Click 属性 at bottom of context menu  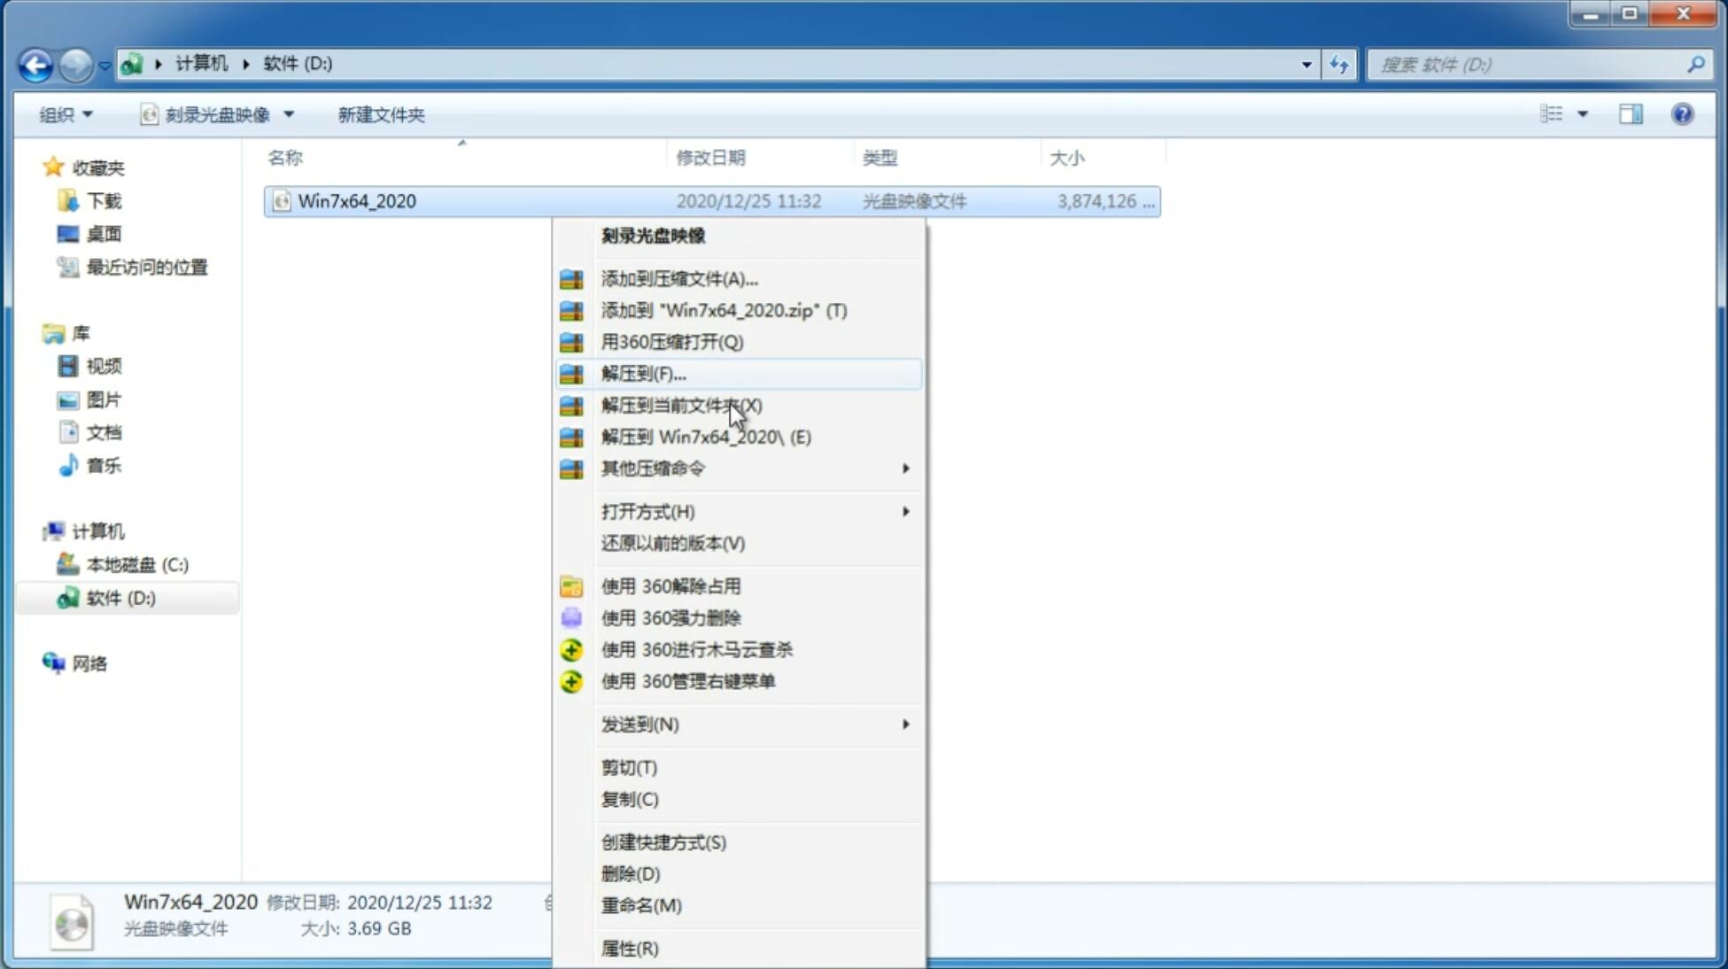pyautogui.click(x=629, y=948)
